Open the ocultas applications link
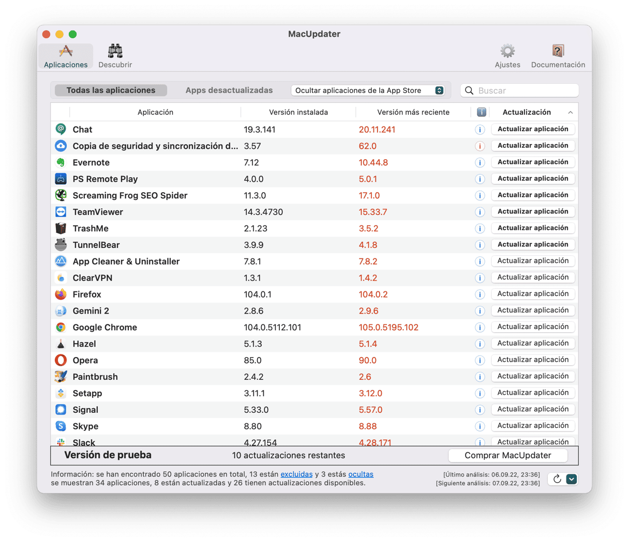Screen dimensions: 629x542 [x=361, y=474]
